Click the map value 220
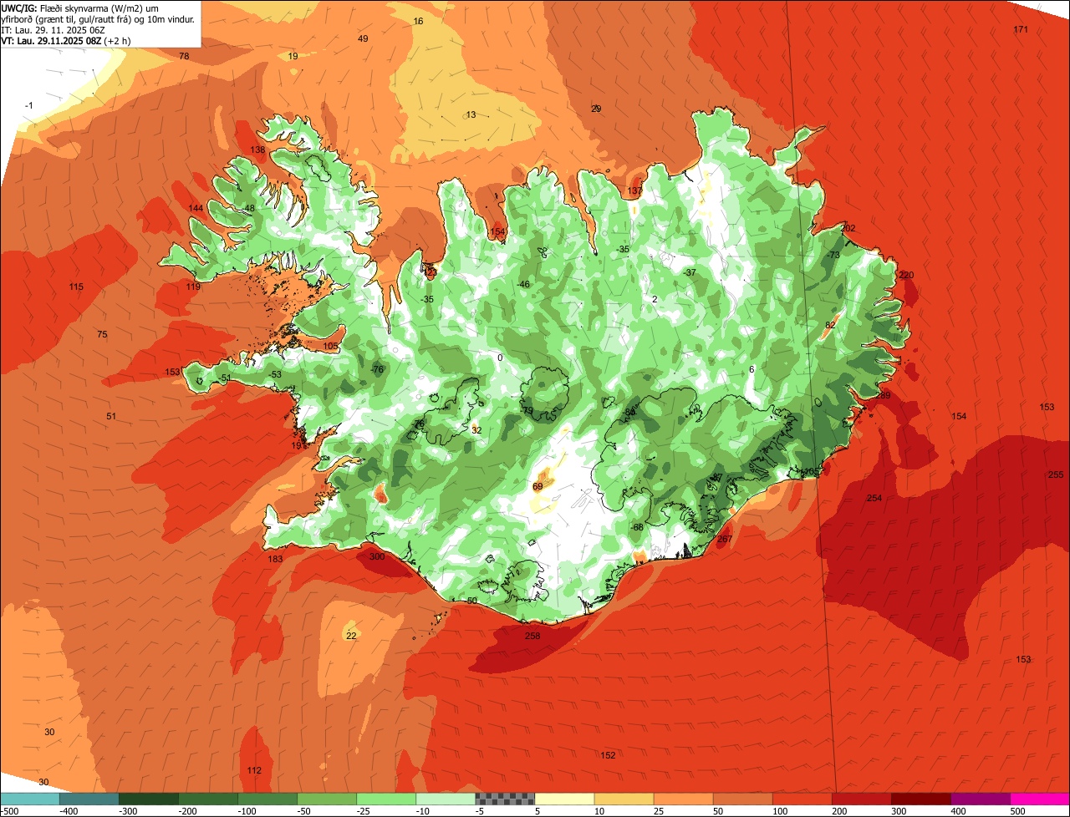Screen dimensions: 1070x817 pyautogui.click(x=907, y=275)
